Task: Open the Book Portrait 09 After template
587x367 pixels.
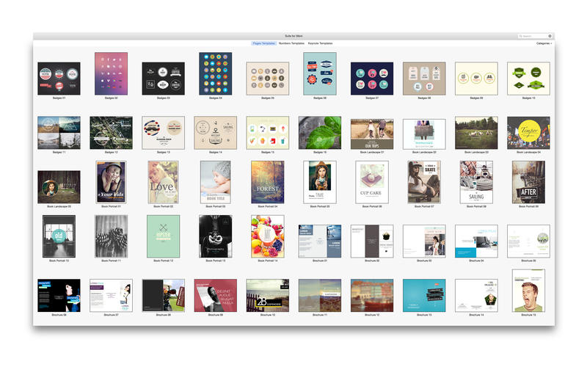Action: point(528,182)
